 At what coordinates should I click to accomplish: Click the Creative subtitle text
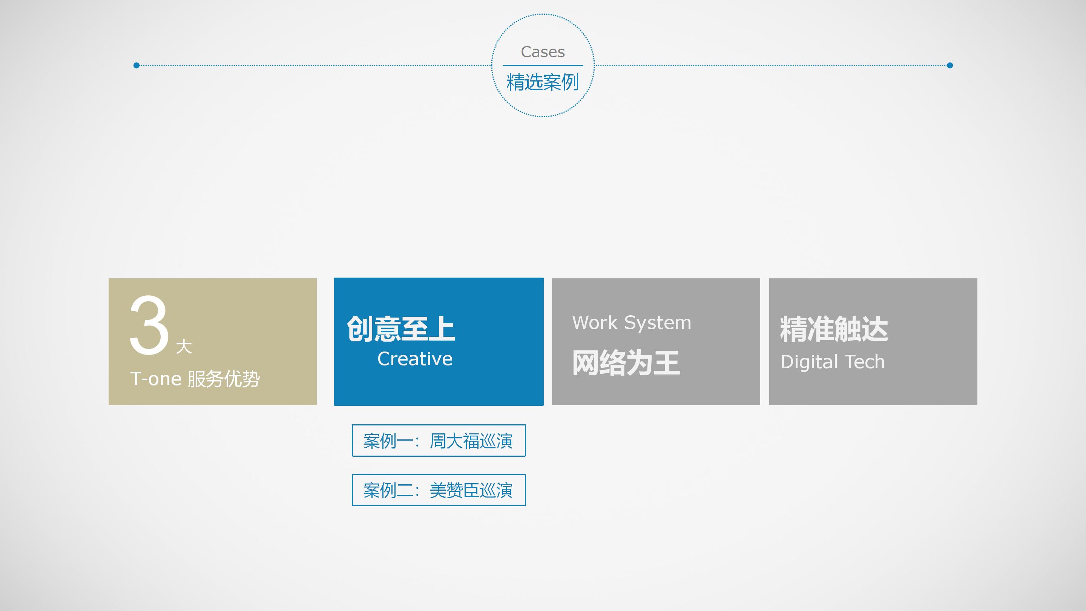click(415, 359)
